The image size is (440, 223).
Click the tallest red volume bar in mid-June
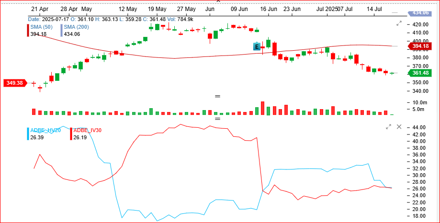click(263, 108)
